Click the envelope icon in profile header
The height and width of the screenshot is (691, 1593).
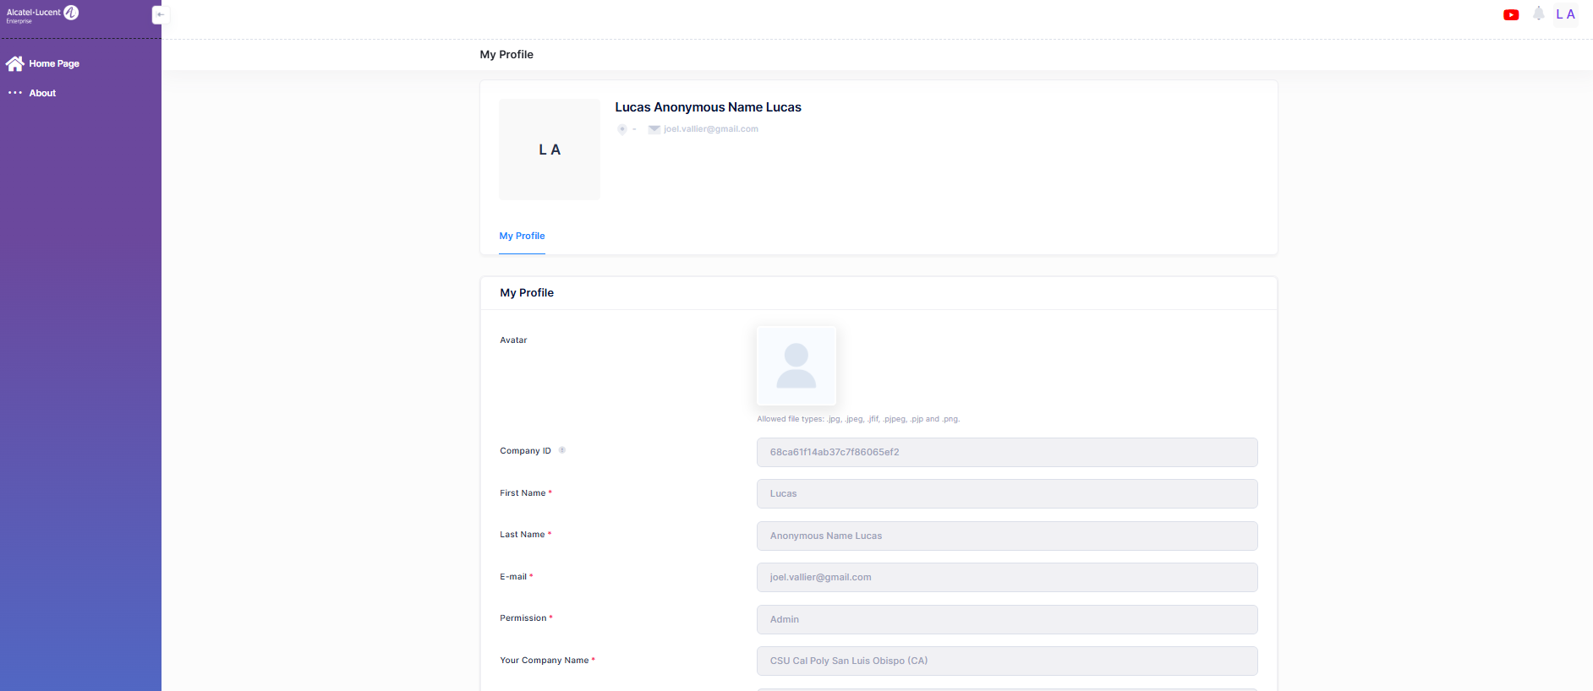click(654, 129)
